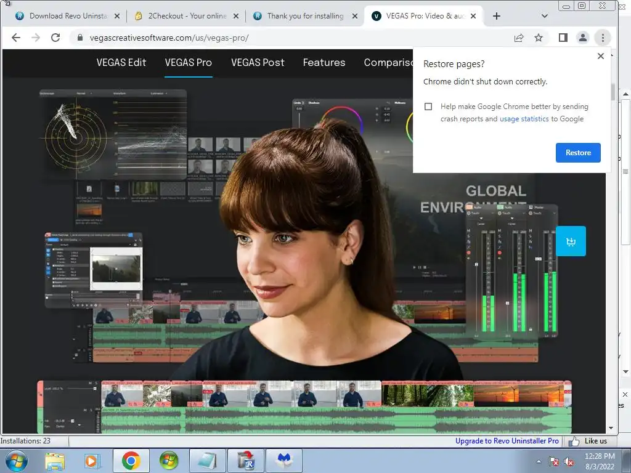Open Revo Uninstaller from taskbar
Screen dimensions: 631x473
[x=245, y=461]
